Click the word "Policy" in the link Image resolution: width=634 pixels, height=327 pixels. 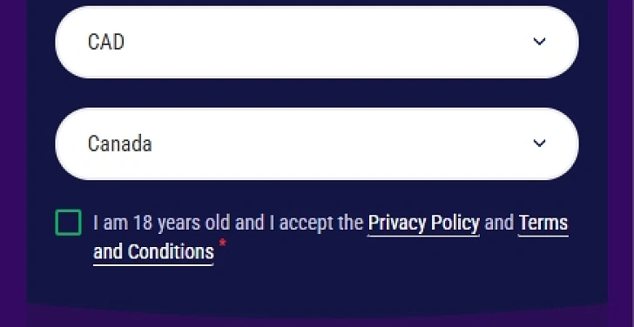pyautogui.click(x=455, y=224)
